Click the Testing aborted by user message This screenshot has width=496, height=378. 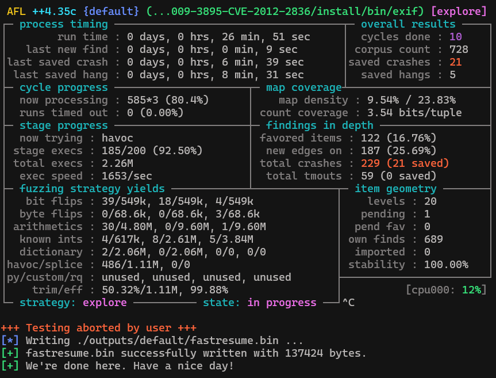click(x=99, y=328)
